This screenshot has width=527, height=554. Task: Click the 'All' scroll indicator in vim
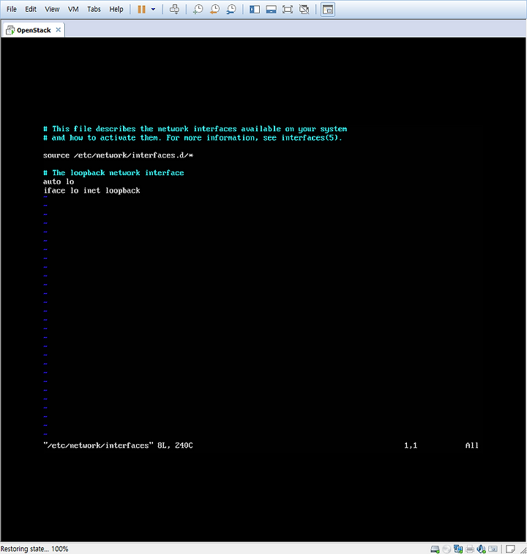tap(472, 446)
